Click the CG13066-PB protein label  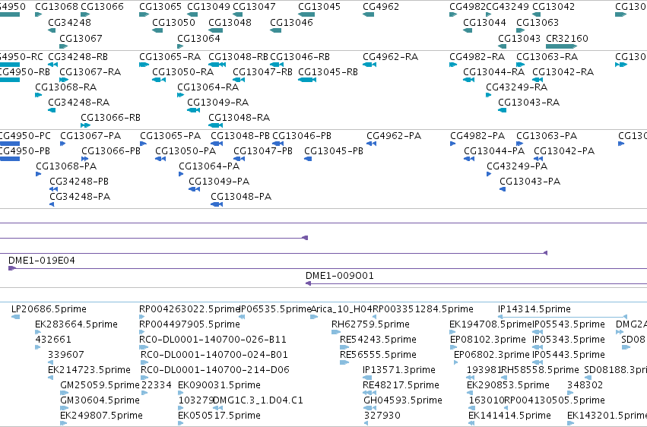(x=111, y=151)
